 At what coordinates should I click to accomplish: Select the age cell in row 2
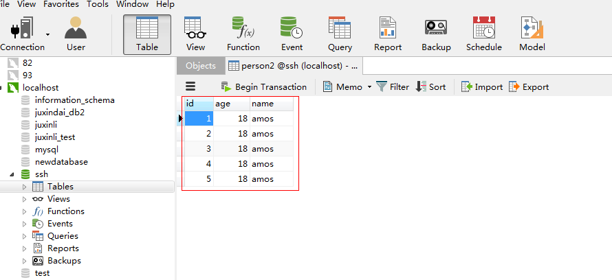(232, 134)
